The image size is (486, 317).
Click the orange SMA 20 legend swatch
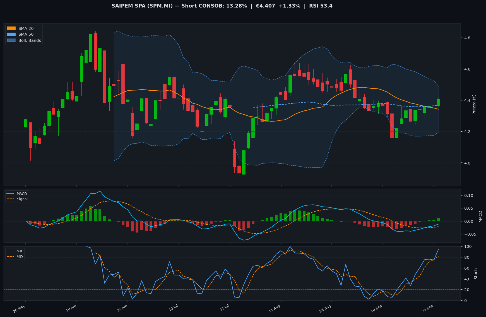pos(11,28)
